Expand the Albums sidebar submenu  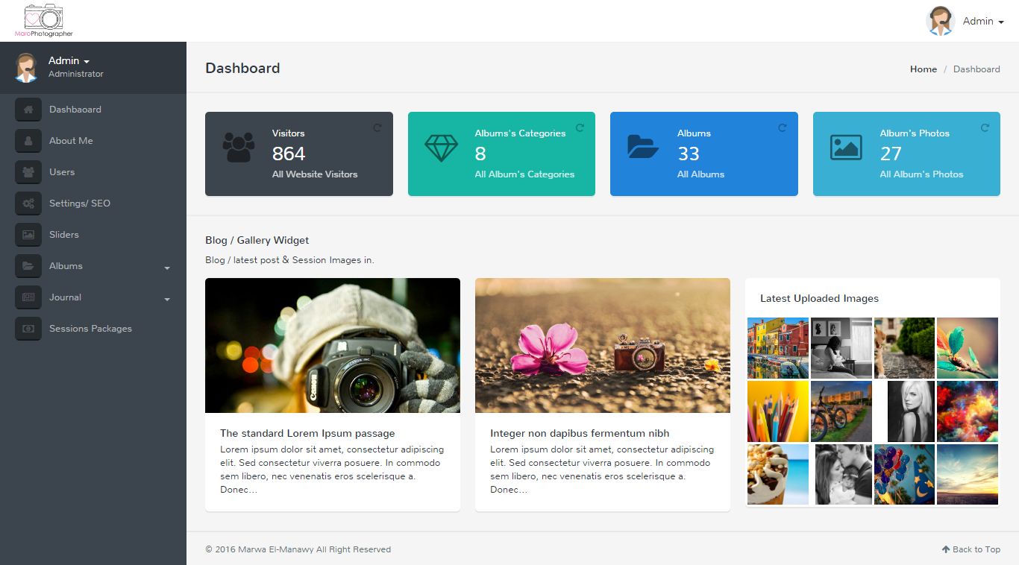[x=167, y=268]
